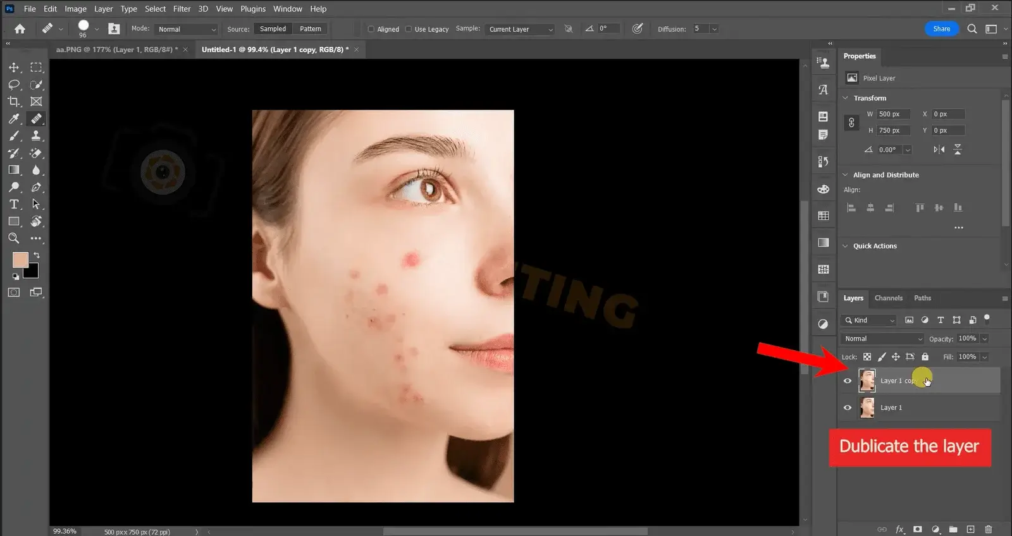Open the Sample Current Layer dropdown
This screenshot has height=536, width=1012.
pyautogui.click(x=521, y=29)
